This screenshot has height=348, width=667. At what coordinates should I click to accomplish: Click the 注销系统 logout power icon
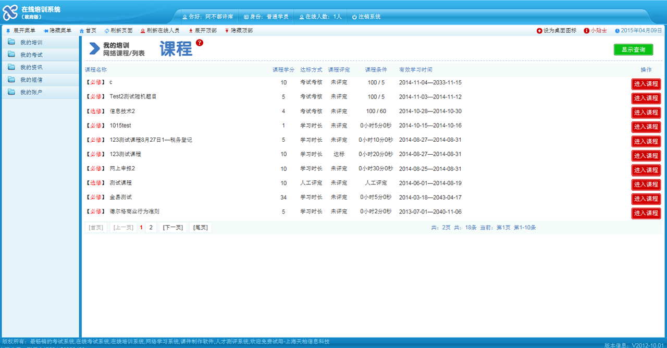[x=354, y=17]
